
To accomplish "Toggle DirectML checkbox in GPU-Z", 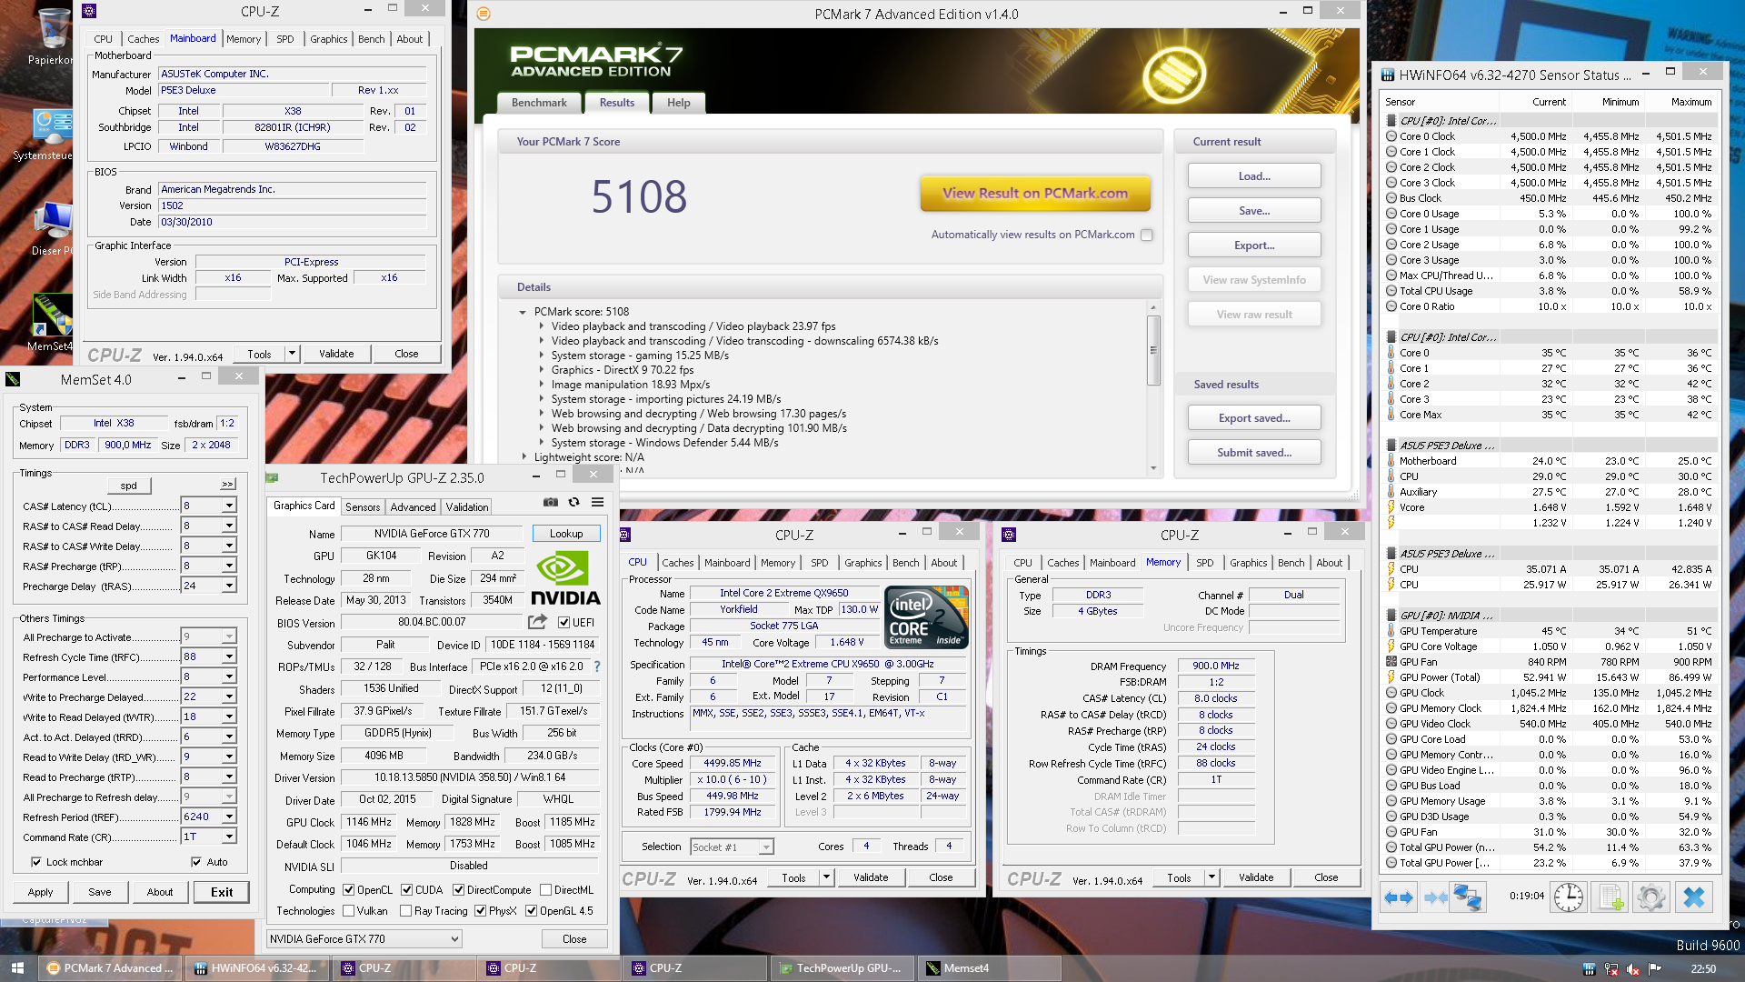I will point(545,889).
